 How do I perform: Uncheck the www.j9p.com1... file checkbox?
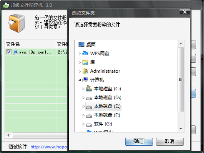coord(9,52)
